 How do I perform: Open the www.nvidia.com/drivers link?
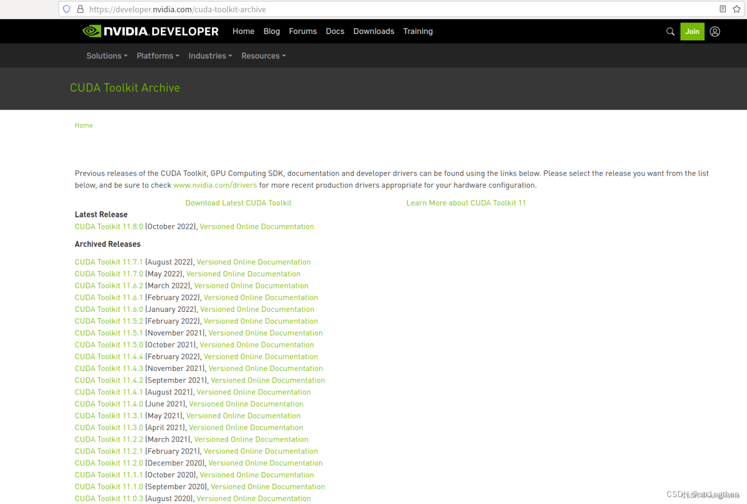[x=215, y=185]
